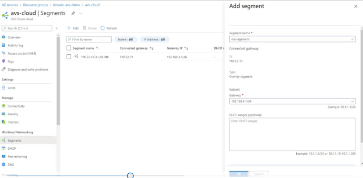Click the Segments sidebar icon
The image size is (363, 178).
(3, 140)
